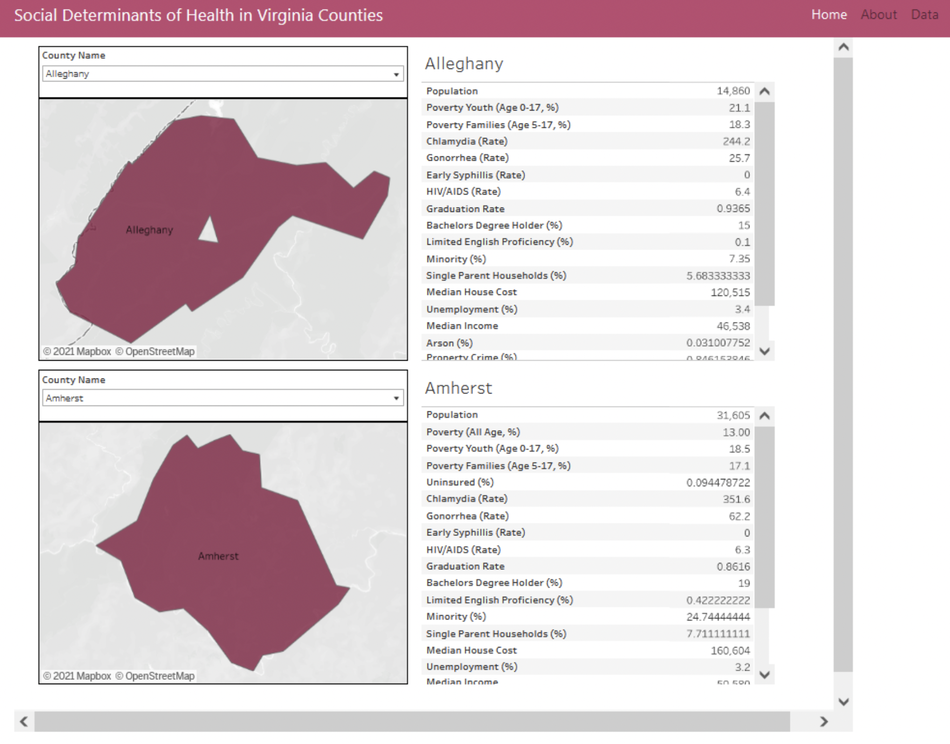Image resolution: width=950 pixels, height=744 pixels.
Task: Click the dashboard title in header
Action: click(198, 15)
